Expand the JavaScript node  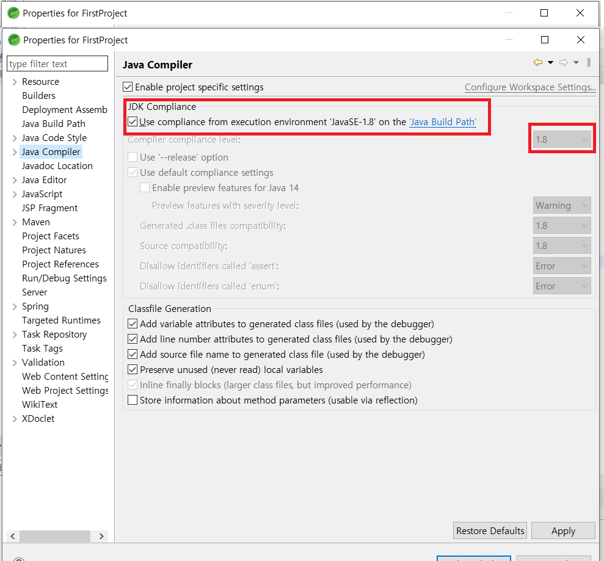(x=15, y=194)
